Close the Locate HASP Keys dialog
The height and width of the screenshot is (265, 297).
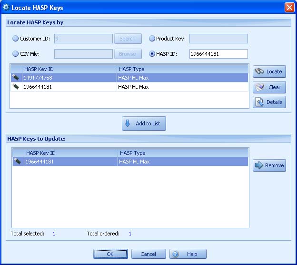[289, 8]
